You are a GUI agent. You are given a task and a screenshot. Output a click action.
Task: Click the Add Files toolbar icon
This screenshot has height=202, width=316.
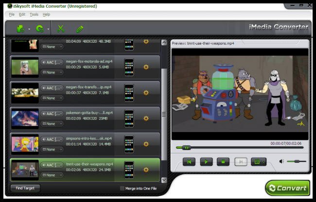[20, 29]
